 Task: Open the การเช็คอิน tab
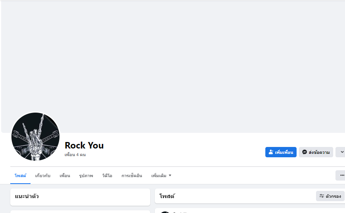click(x=132, y=176)
